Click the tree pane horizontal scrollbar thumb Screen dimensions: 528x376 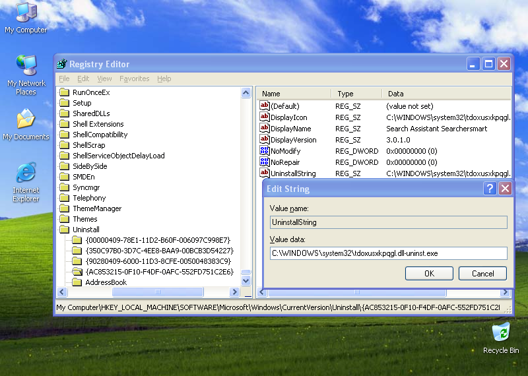pyautogui.click(x=158, y=292)
